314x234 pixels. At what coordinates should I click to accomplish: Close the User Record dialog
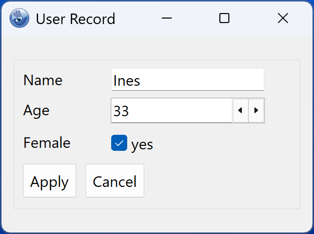click(282, 19)
